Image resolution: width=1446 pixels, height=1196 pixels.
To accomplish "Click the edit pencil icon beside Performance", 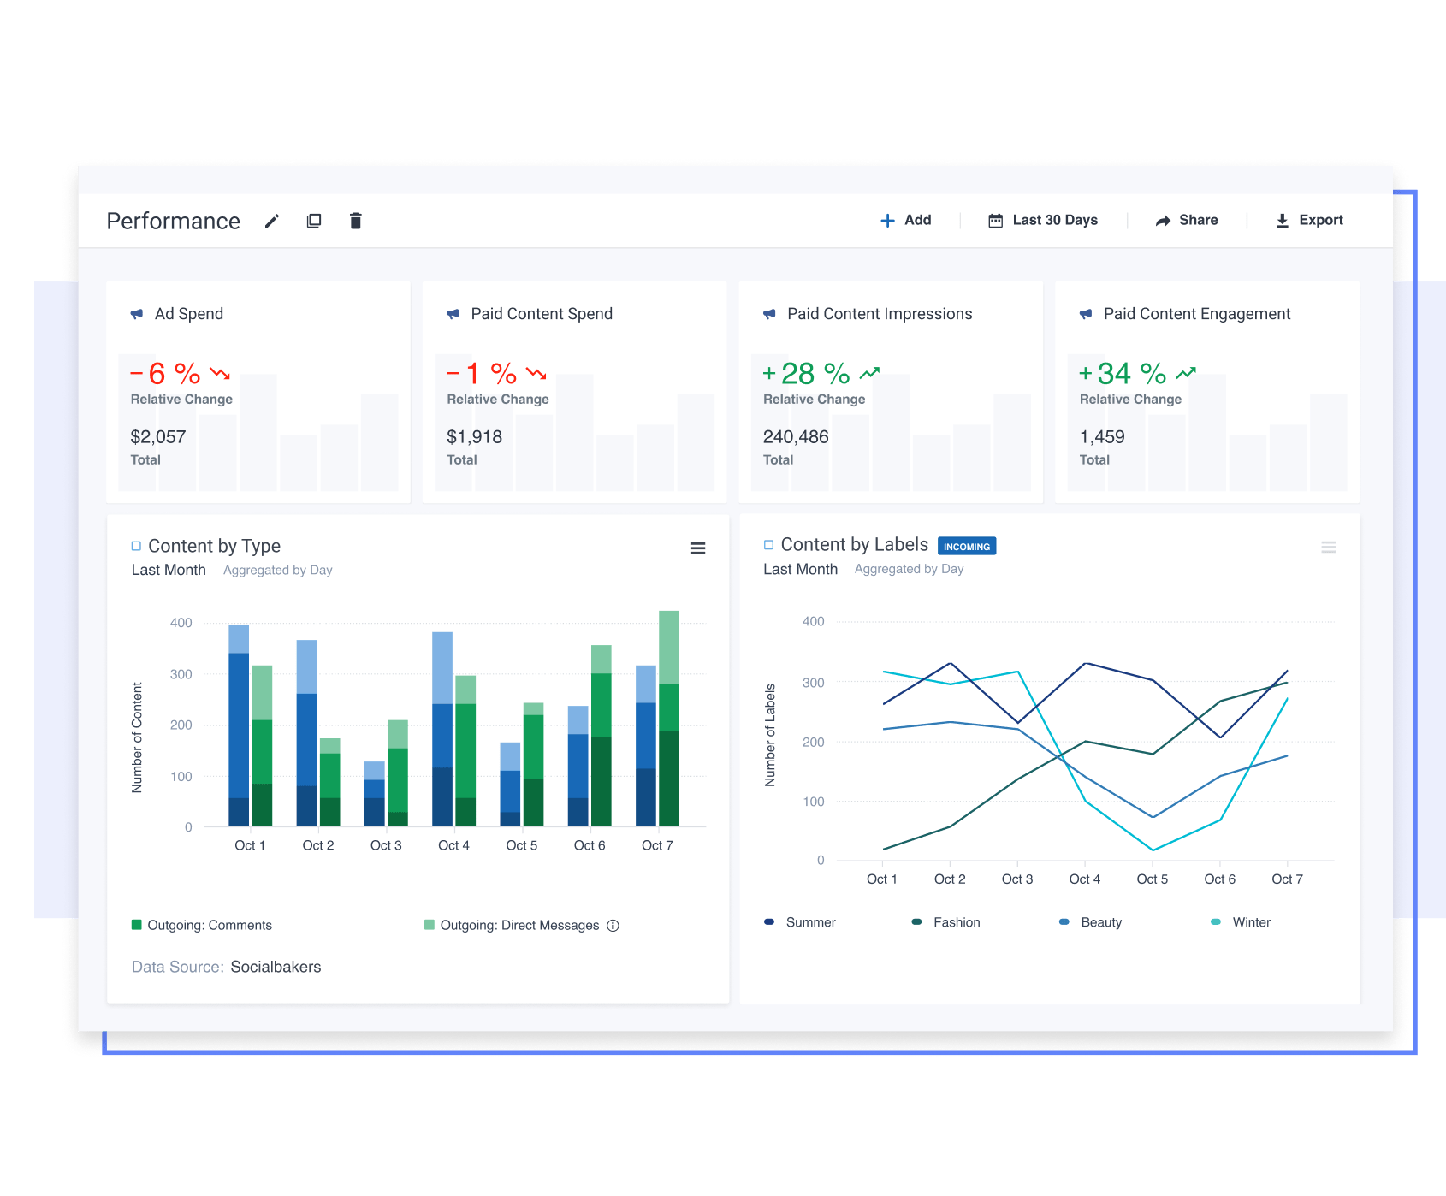I will (271, 221).
